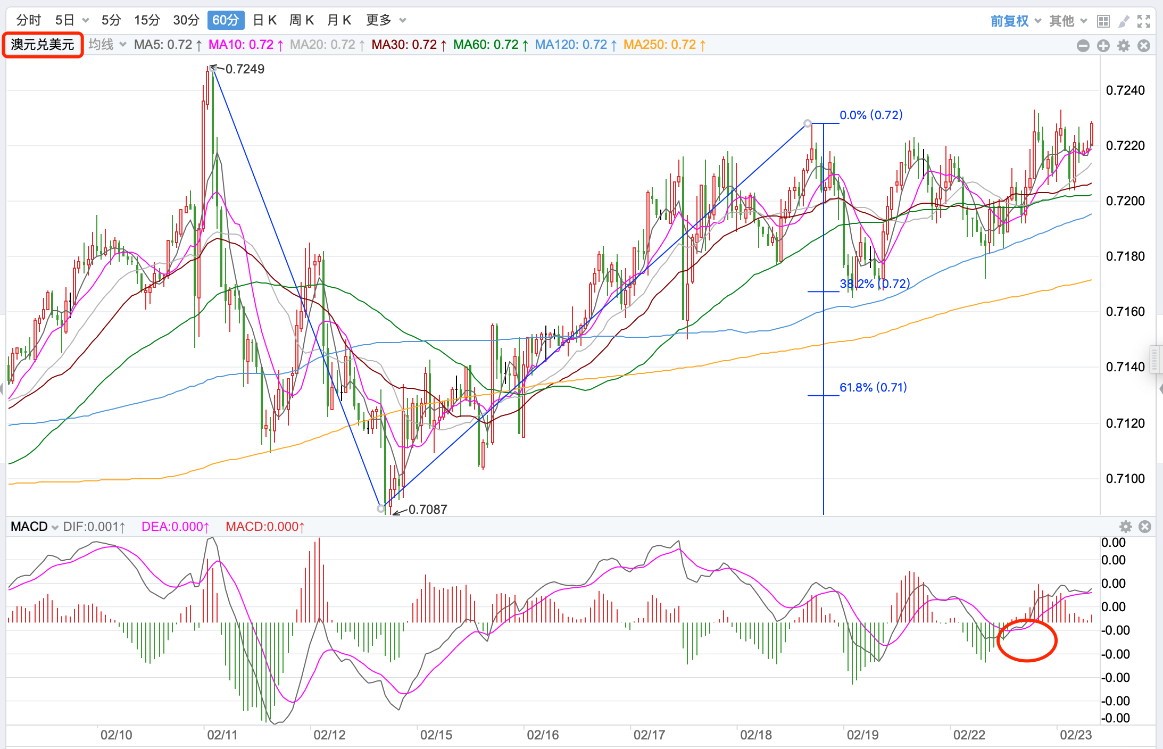Click the DEA:0.000 value label
The height and width of the screenshot is (749, 1163).
point(176,527)
